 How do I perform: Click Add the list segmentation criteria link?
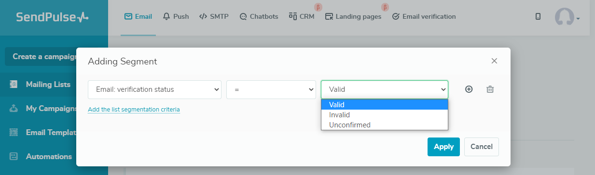tap(134, 110)
